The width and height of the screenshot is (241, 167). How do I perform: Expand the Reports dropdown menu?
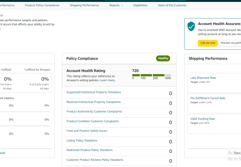coord(116,5)
